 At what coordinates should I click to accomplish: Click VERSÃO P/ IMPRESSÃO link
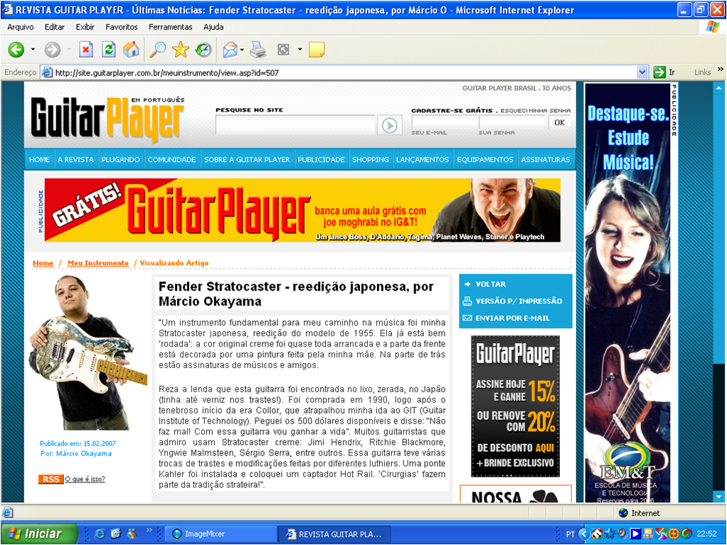pyautogui.click(x=519, y=301)
